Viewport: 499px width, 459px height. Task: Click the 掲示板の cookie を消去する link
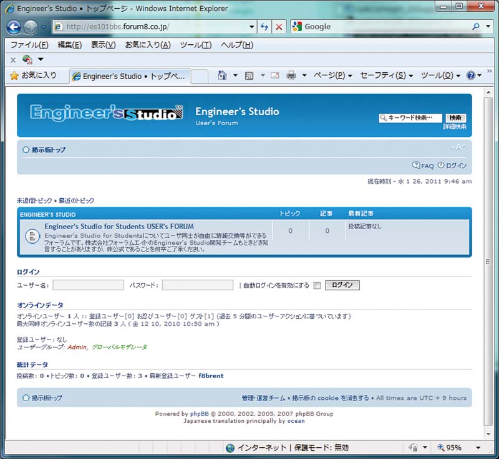point(331,398)
